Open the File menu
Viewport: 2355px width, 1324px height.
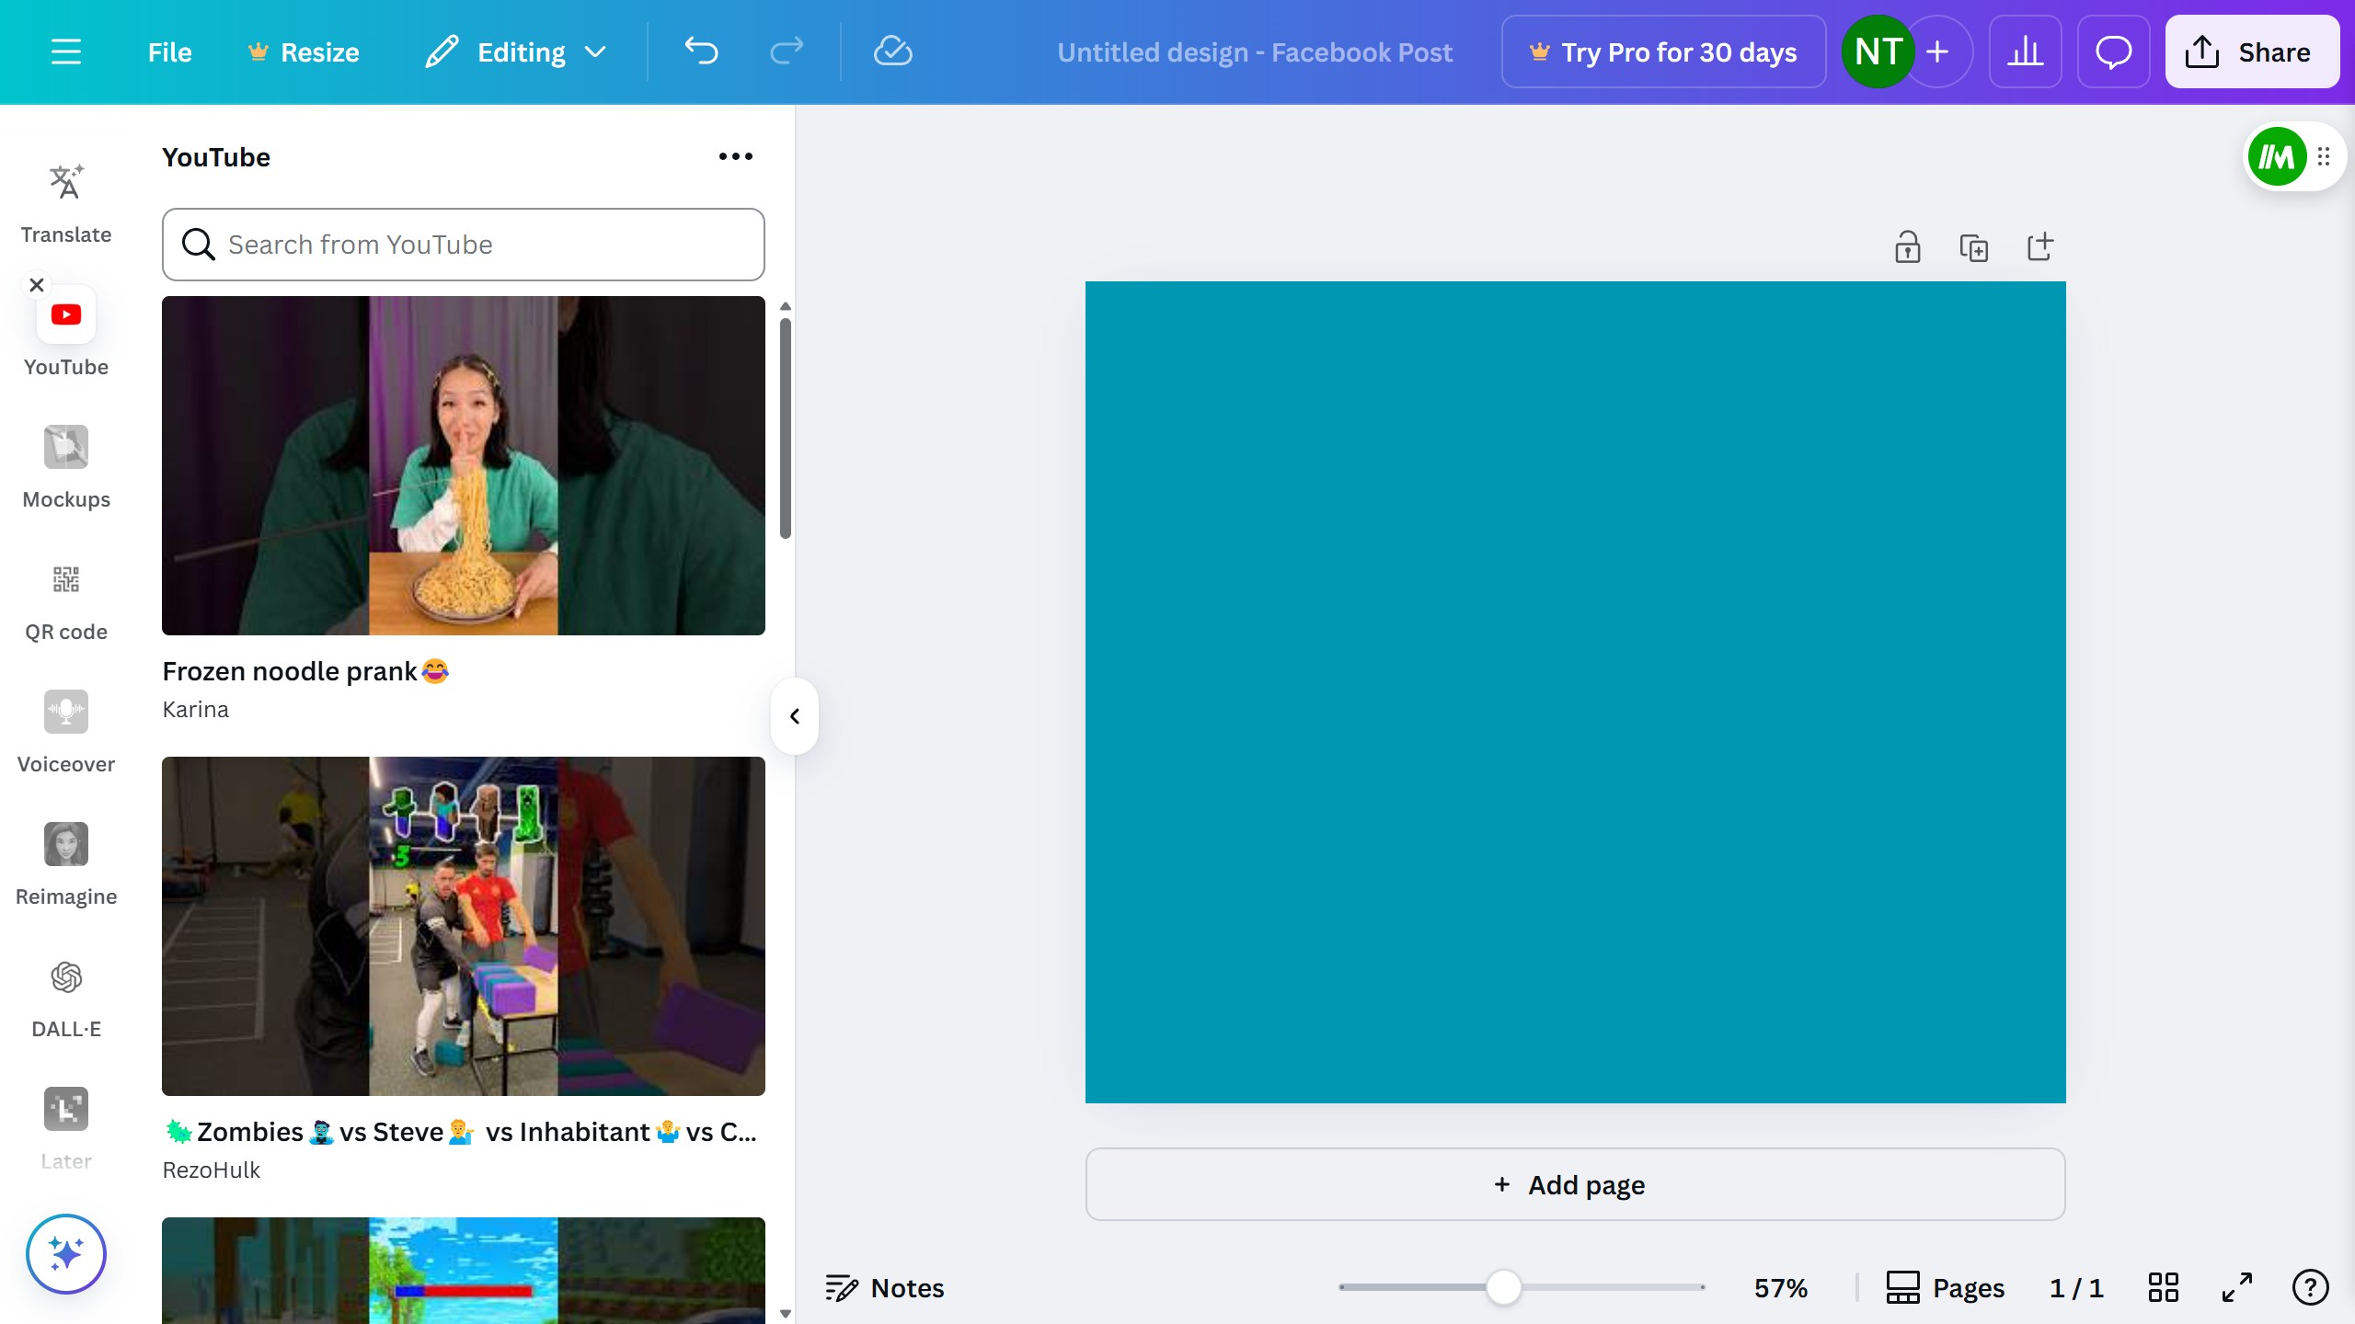pyautogui.click(x=169, y=51)
